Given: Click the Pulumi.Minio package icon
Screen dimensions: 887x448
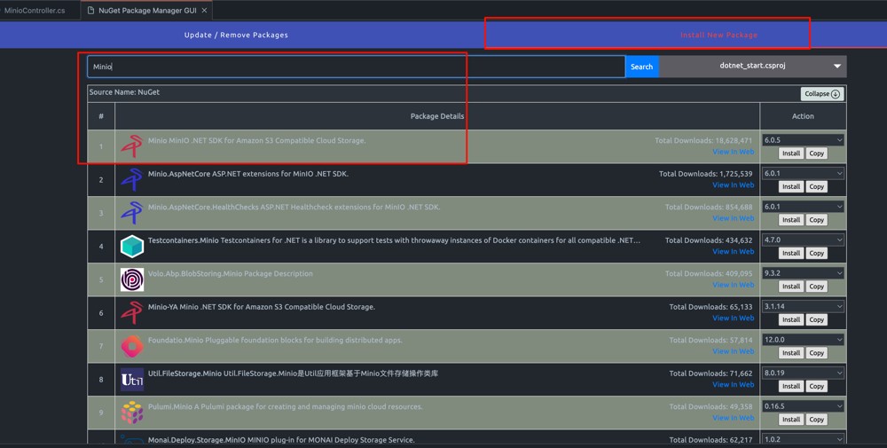Looking at the screenshot, I should 131,413.
